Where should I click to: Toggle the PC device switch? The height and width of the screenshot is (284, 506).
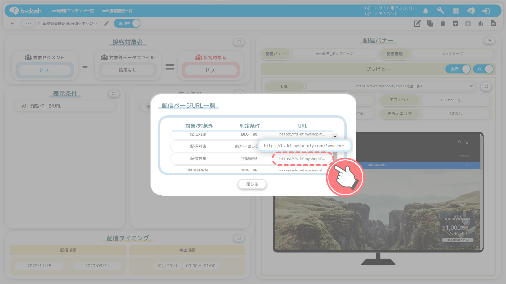pyautogui.click(x=483, y=69)
